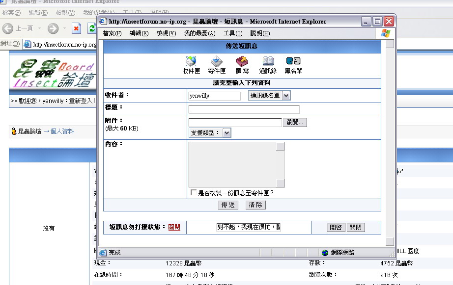This screenshot has height=285, width=453.
Task: Open the 檢視 menu in popup window
Action: (166, 33)
